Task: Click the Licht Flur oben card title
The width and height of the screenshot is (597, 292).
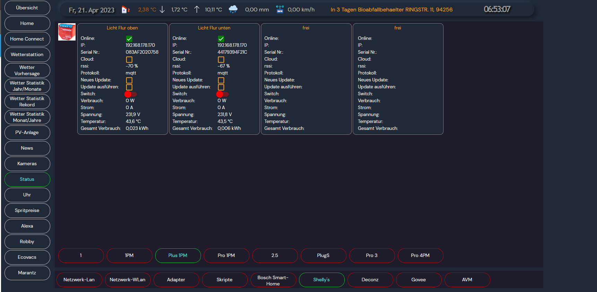Action: pyautogui.click(x=122, y=28)
